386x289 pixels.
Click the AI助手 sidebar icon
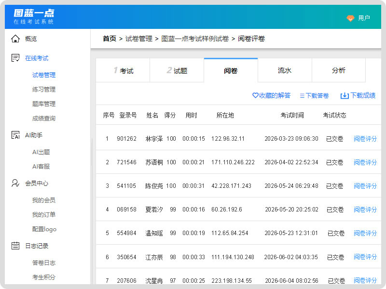click(15, 135)
